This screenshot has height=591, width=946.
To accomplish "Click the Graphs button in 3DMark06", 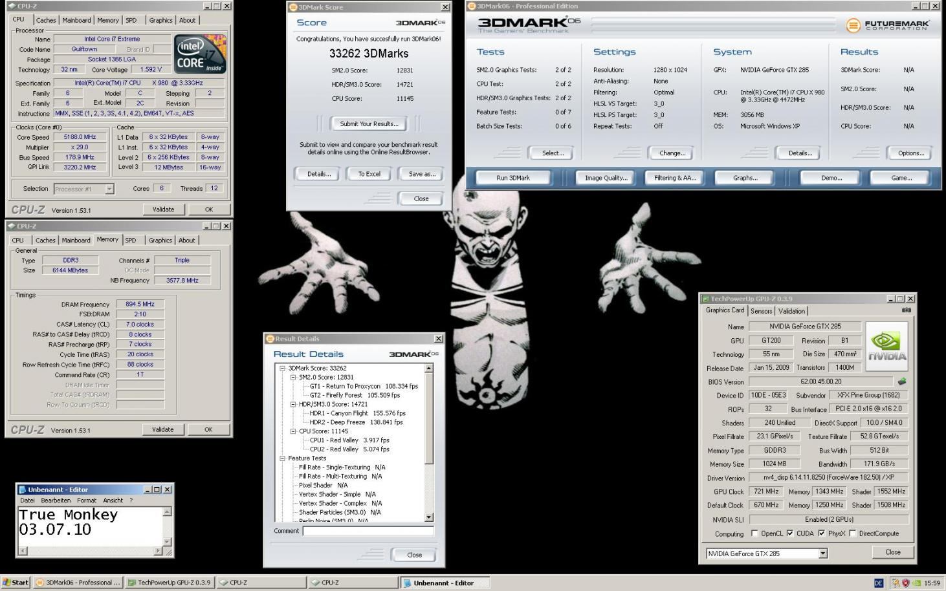I will pos(745,178).
